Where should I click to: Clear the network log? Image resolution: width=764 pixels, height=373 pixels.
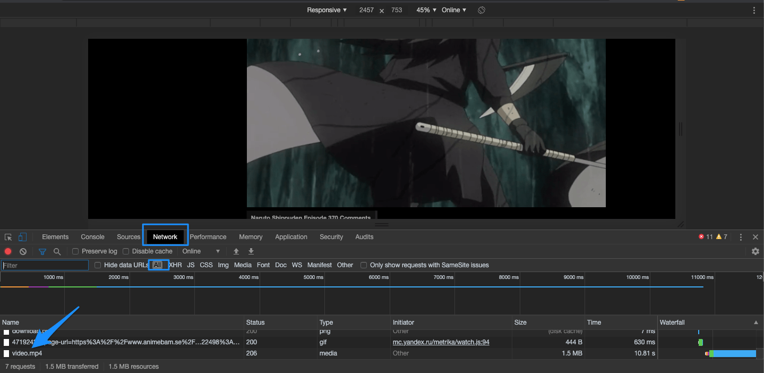pyautogui.click(x=23, y=251)
